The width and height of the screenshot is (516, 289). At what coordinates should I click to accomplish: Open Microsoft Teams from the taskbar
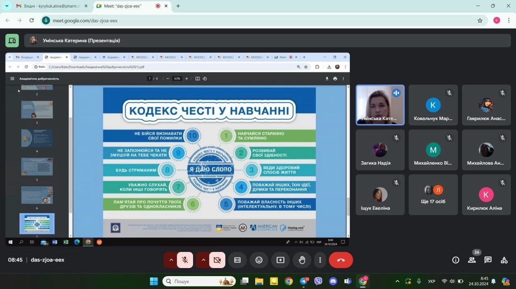tap(347, 281)
